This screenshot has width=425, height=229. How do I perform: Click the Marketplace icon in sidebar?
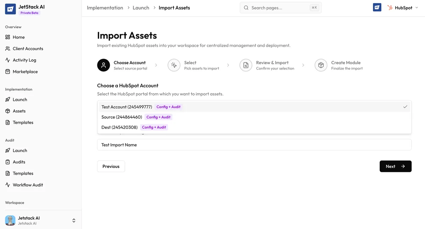click(x=7, y=71)
